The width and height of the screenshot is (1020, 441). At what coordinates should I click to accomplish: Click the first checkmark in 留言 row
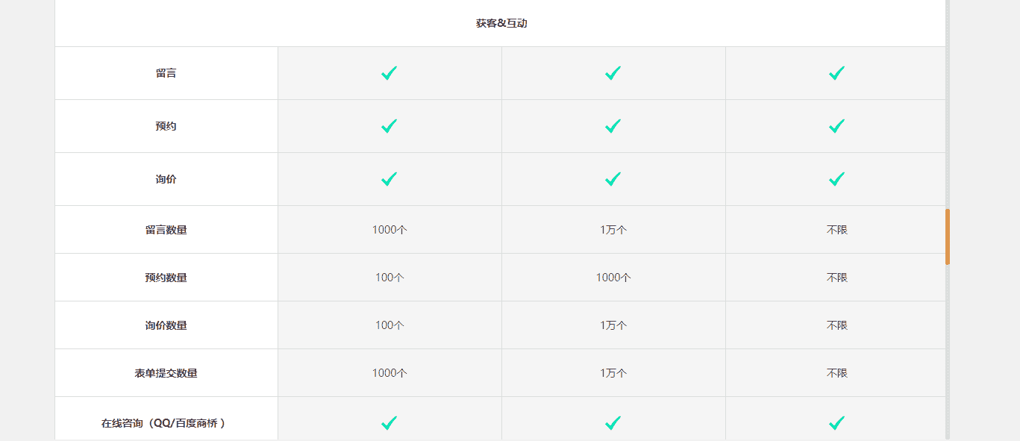tap(389, 73)
